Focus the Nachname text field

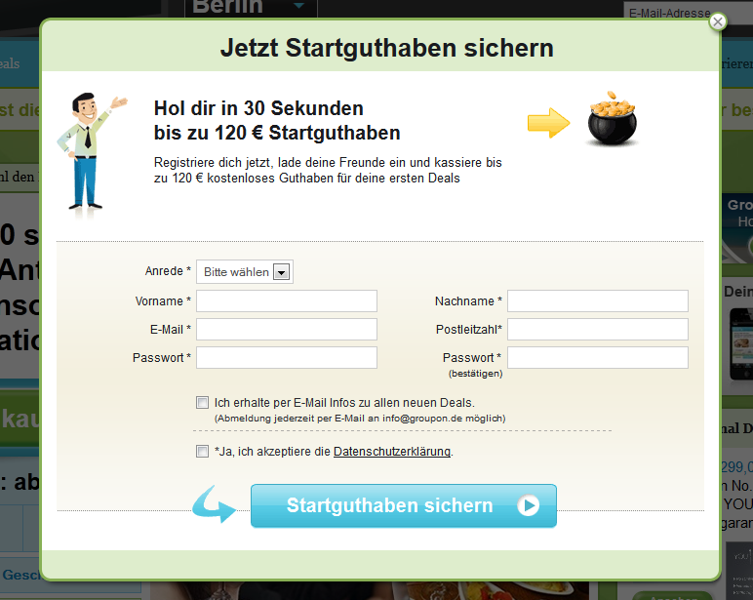[x=597, y=301]
